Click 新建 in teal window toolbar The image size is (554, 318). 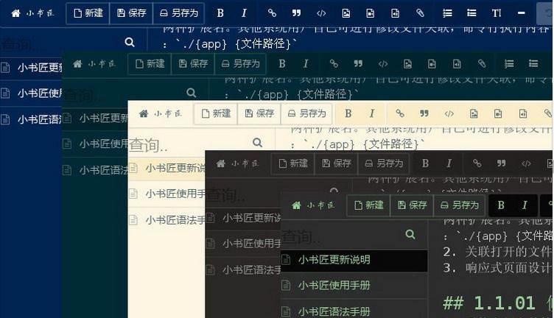coord(150,64)
